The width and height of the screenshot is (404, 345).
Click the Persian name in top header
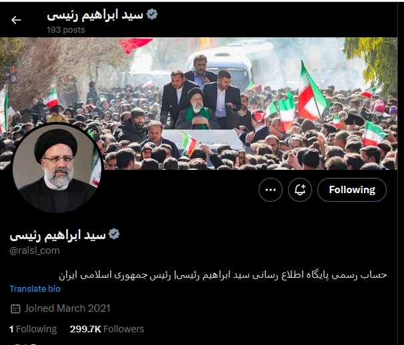(x=95, y=15)
